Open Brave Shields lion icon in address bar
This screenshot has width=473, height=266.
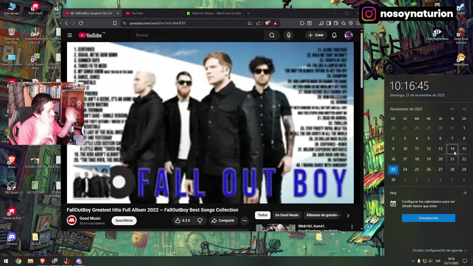click(268, 23)
